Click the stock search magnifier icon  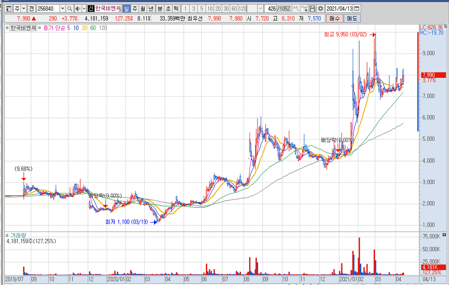[x=70, y=9]
